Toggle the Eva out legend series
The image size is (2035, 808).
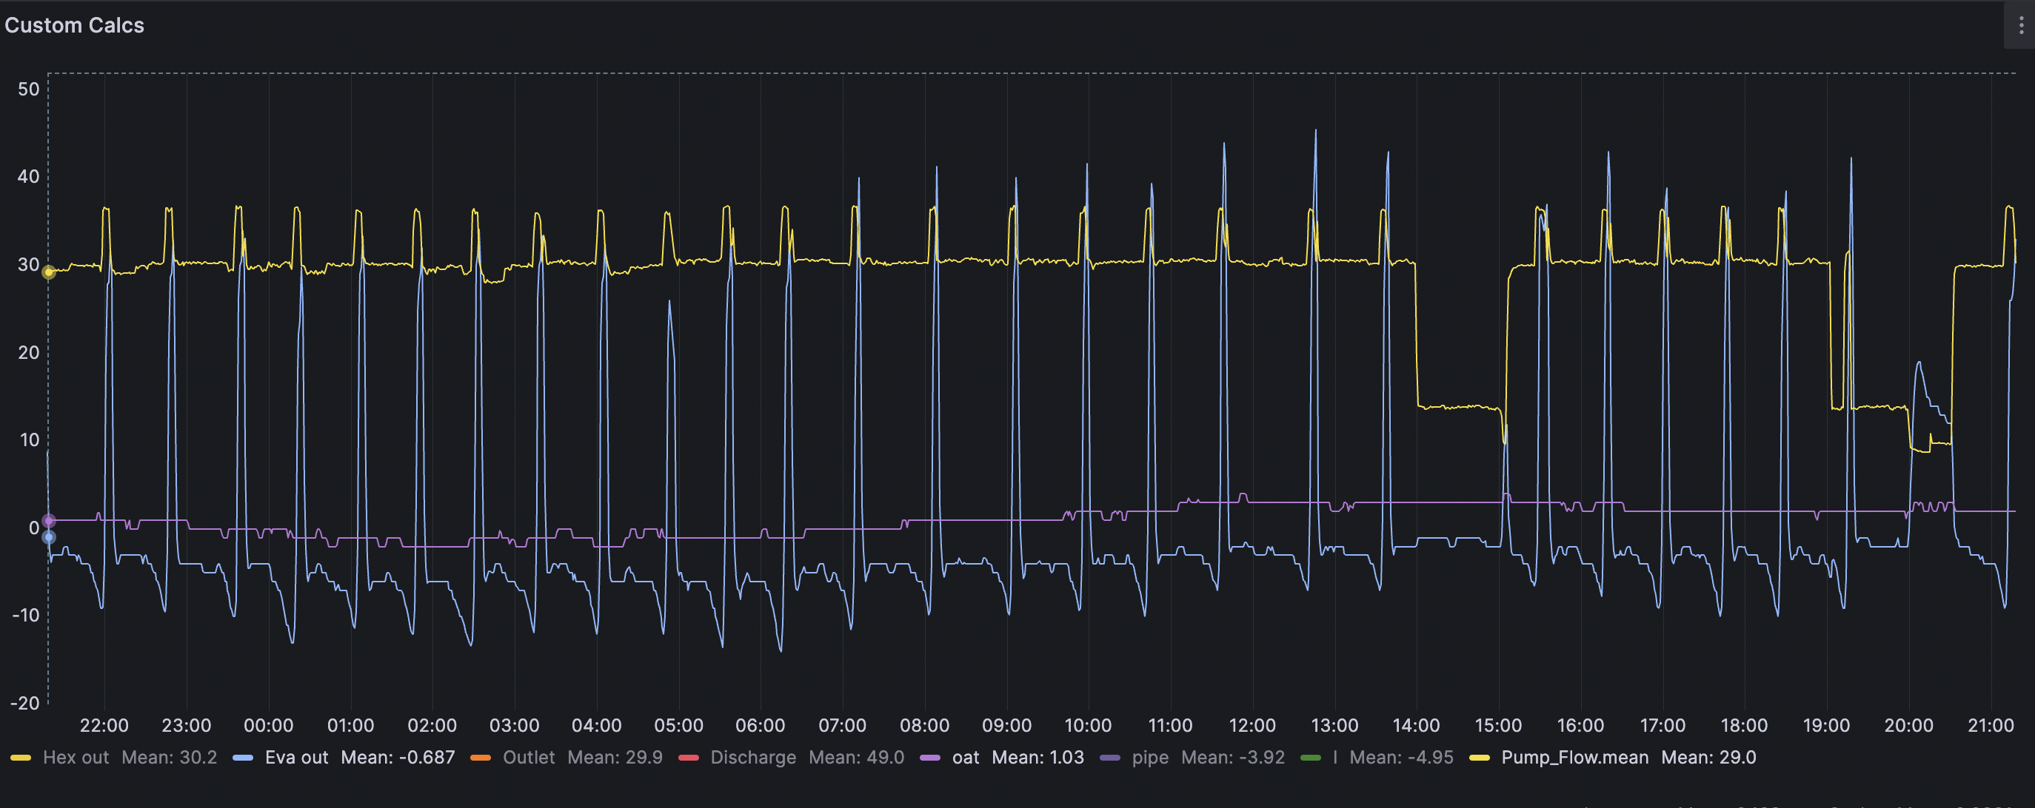[296, 758]
